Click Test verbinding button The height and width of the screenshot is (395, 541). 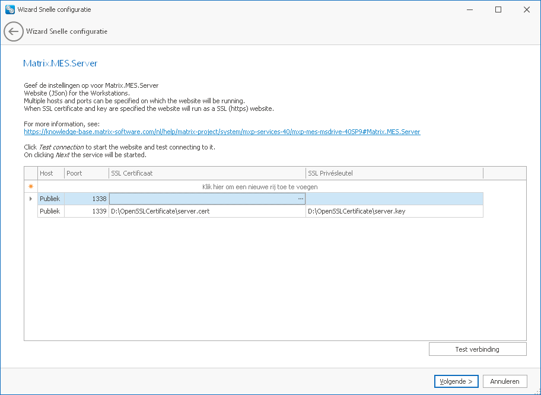[x=478, y=349]
